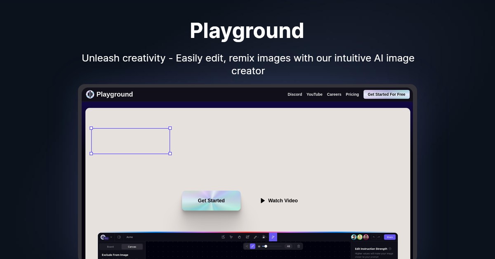Click the Playground logo icon in navbar
This screenshot has height=259, width=495.
(90, 94)
